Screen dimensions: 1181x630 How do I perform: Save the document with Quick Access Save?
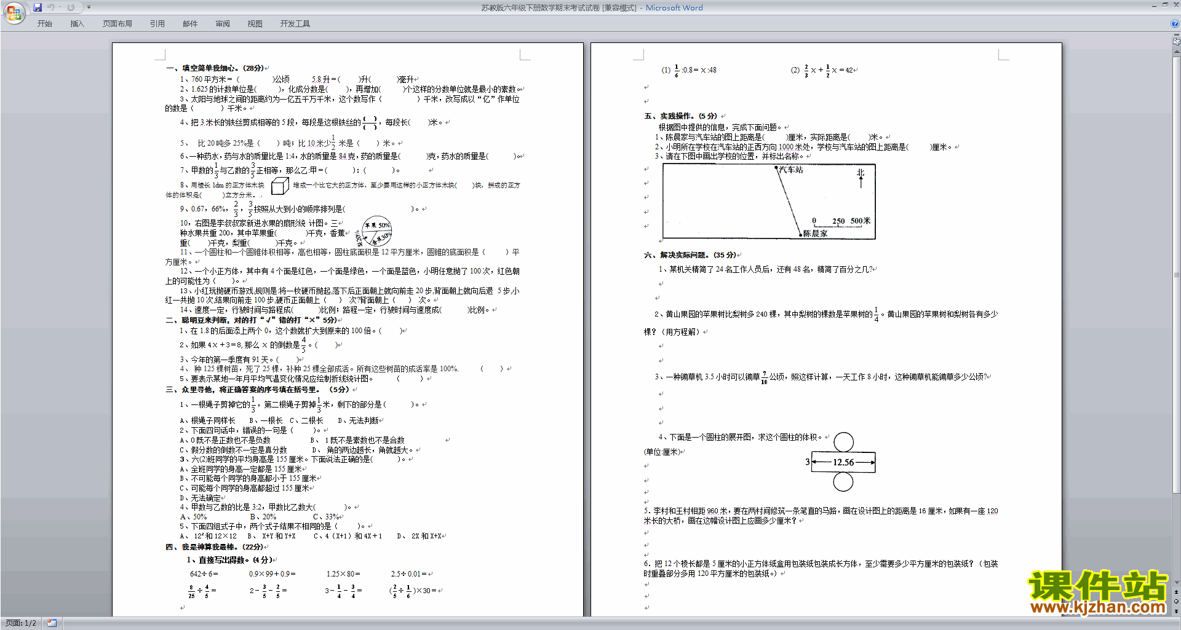coord(38,7)
